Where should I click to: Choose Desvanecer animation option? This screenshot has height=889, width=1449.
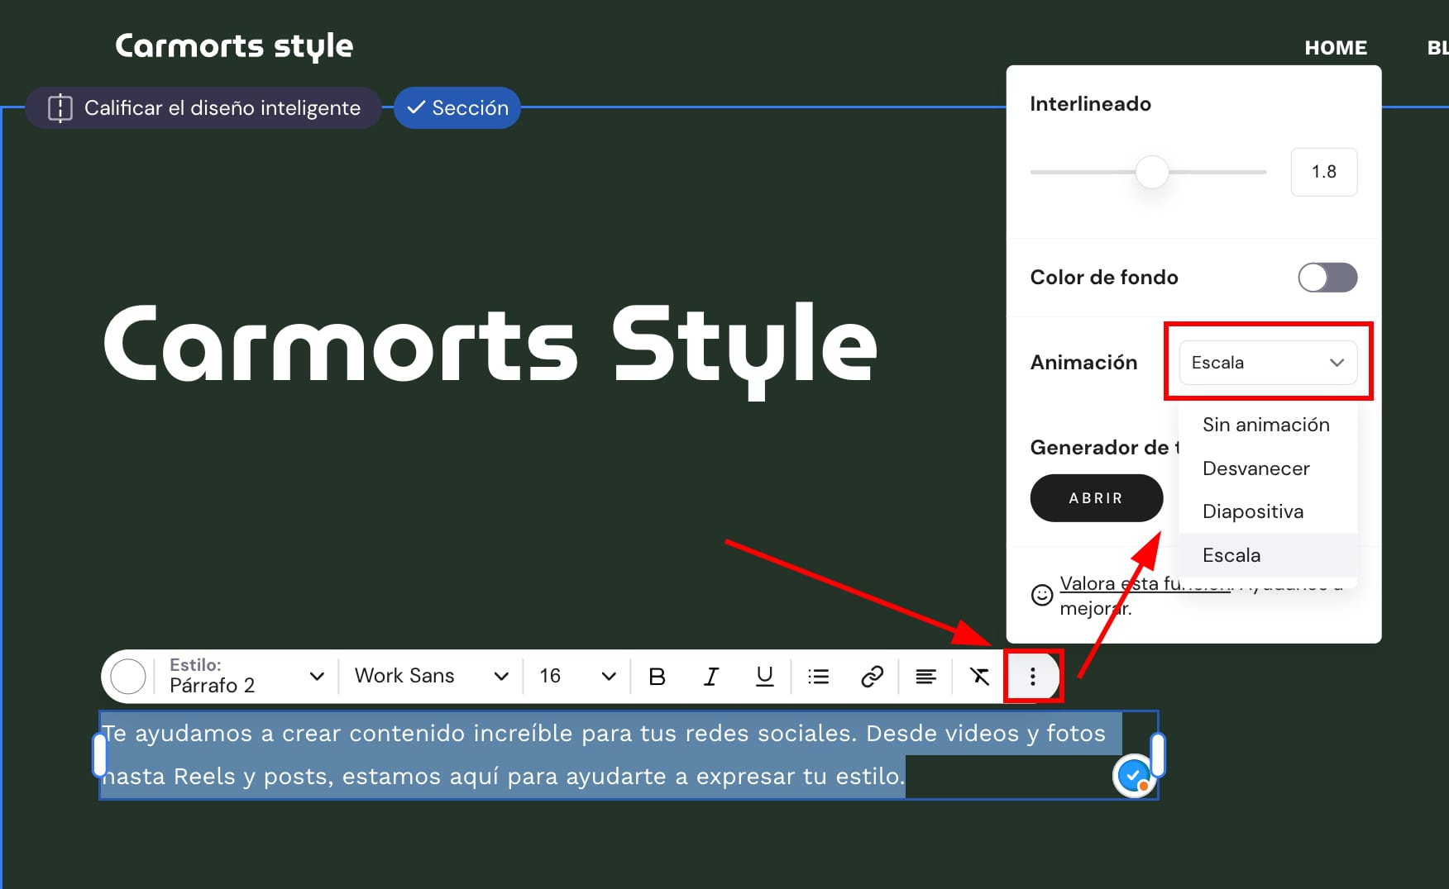[1255, 468]
